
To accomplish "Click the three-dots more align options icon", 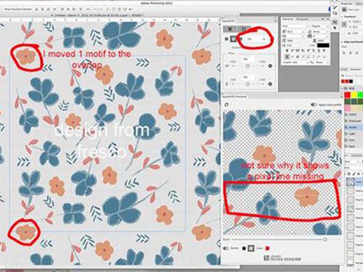I will click(89, 9).
